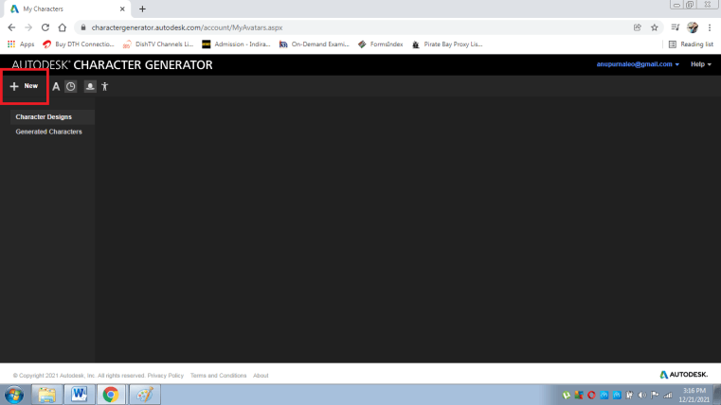Open the Buy DTH Connection bookmark

pos(79,44)
